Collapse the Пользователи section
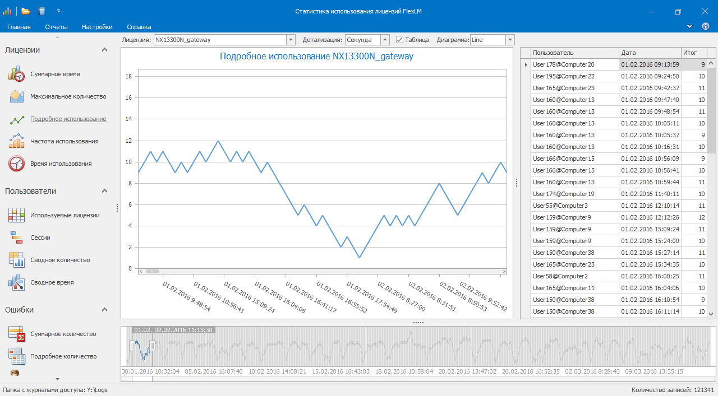 click(x=104, y=191)
